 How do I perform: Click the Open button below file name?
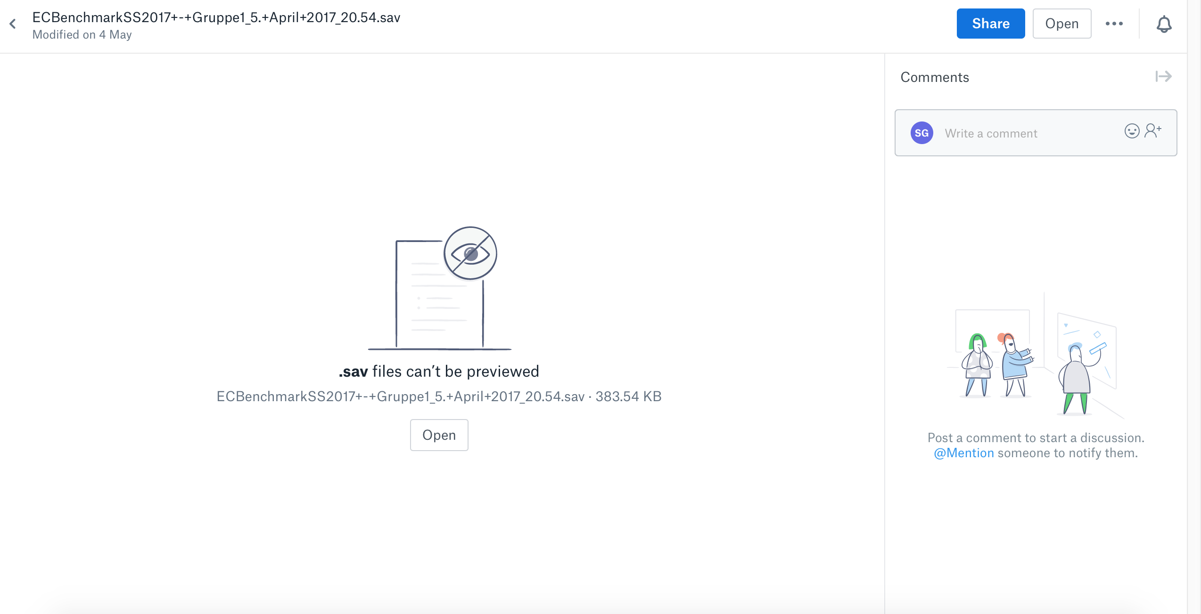[438, 435]
